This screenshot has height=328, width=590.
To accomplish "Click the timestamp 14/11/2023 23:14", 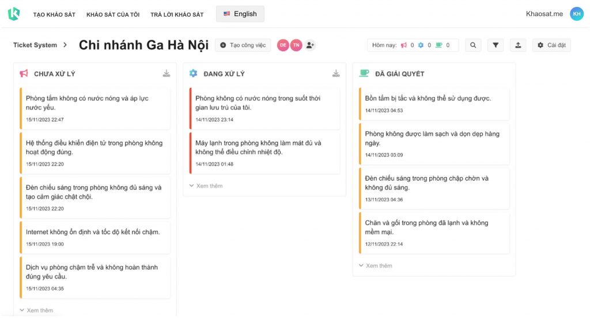I will coord(214,120).
